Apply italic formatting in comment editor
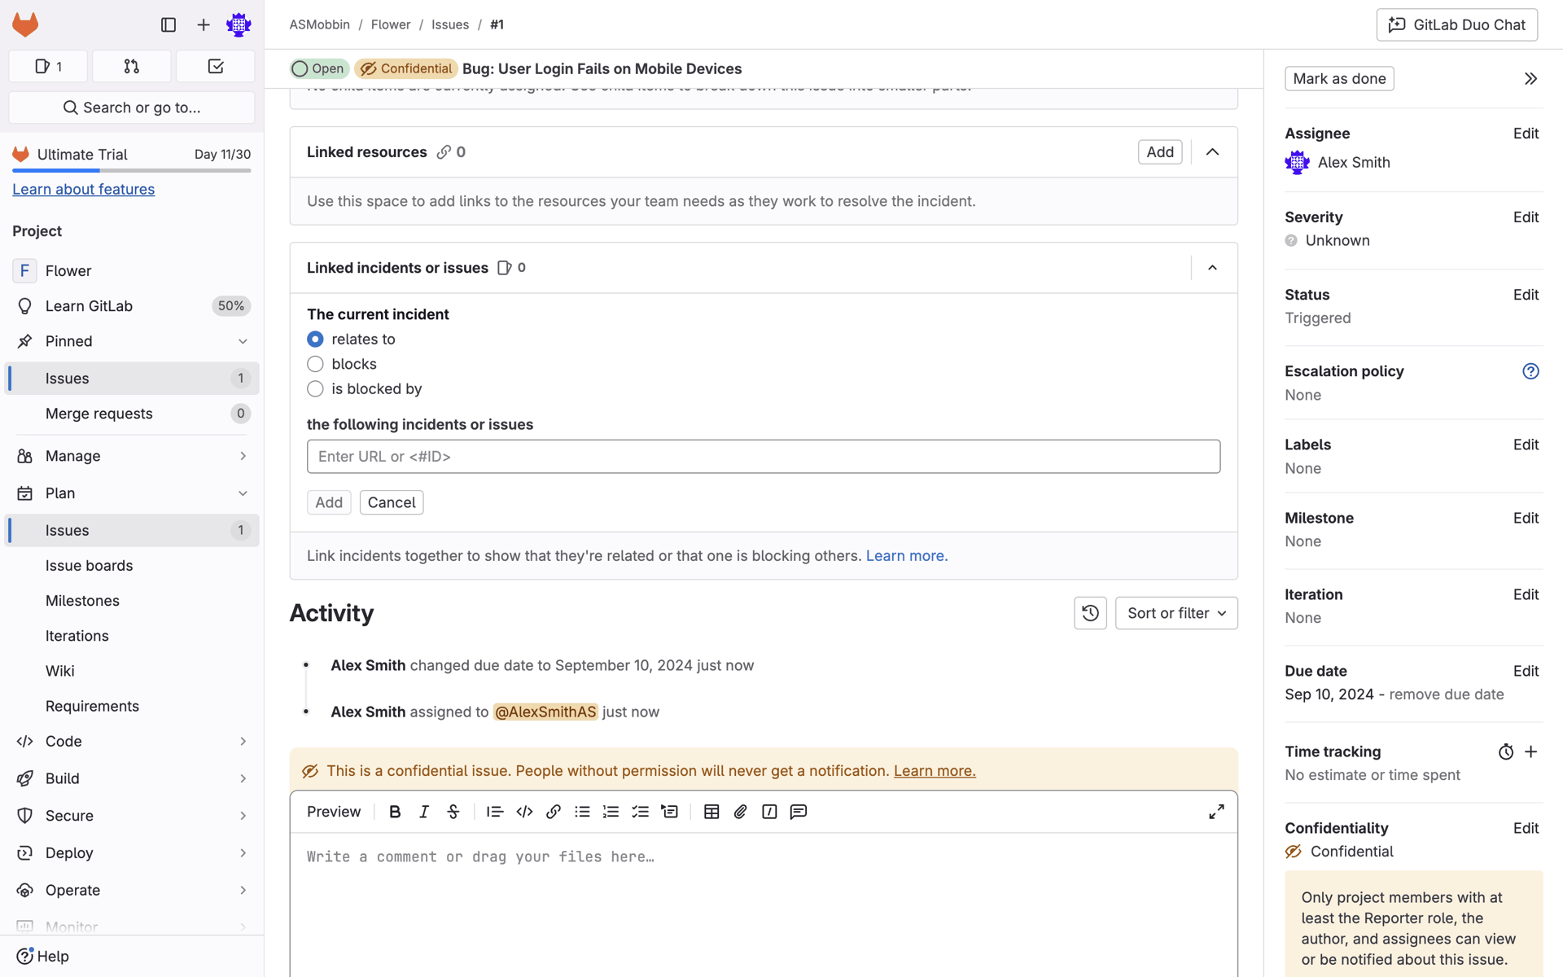Screen dimensions: 1563x977 [424, 812]
